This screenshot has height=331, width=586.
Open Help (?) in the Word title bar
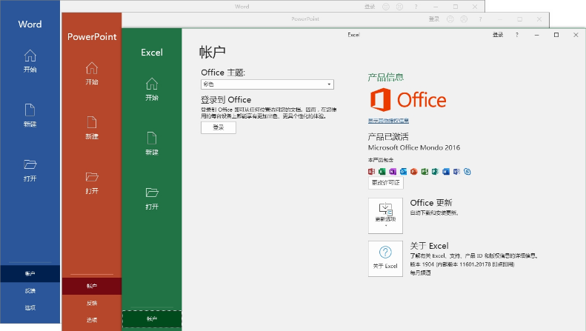[x=416, y=7]
